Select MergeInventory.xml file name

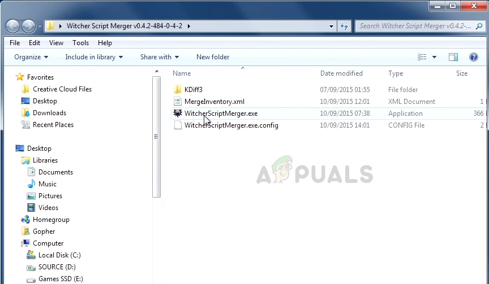(215, 102)
